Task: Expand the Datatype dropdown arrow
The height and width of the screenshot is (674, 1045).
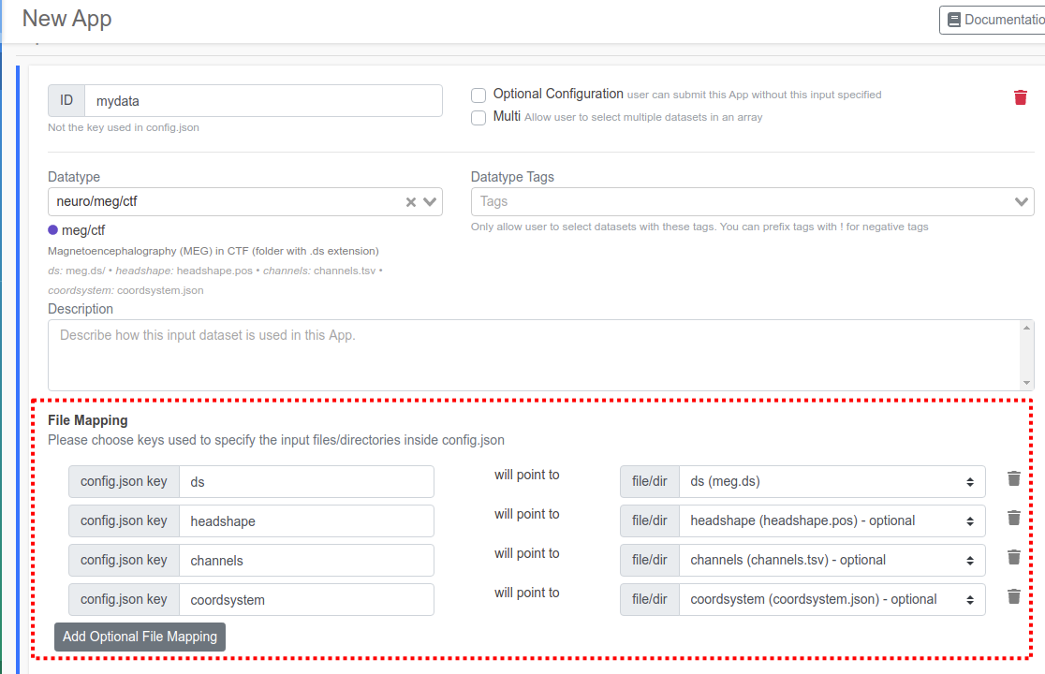Action: 430,202
